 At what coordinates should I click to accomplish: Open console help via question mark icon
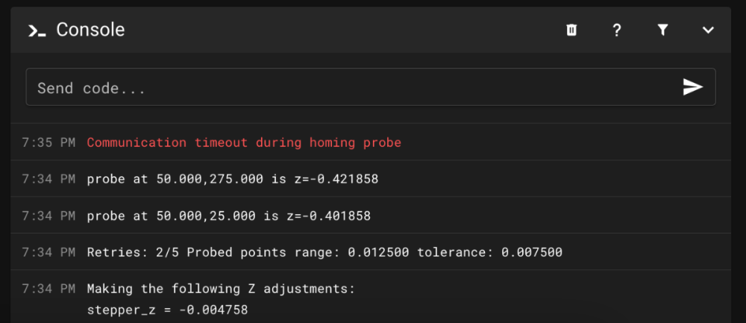tap(617, 31)
